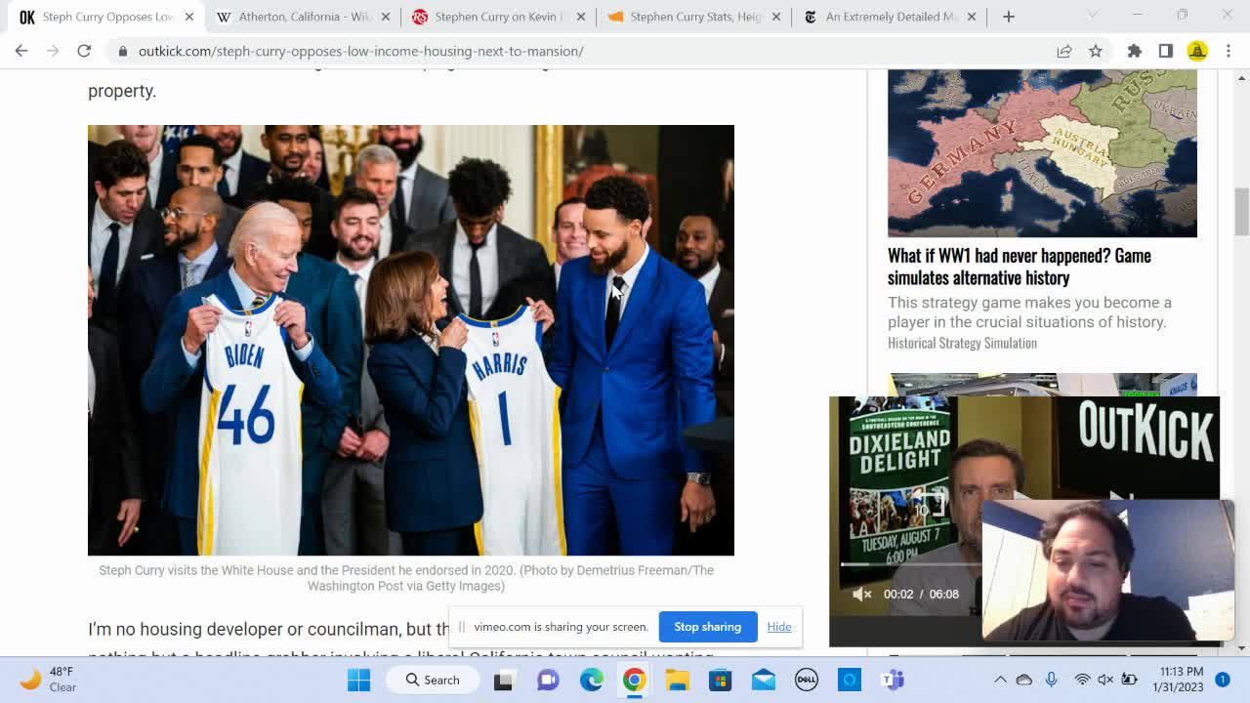Open the Chrome extensions puzzle icon
Viewport: 1250px width, 703px height.
pos(1135,51)
